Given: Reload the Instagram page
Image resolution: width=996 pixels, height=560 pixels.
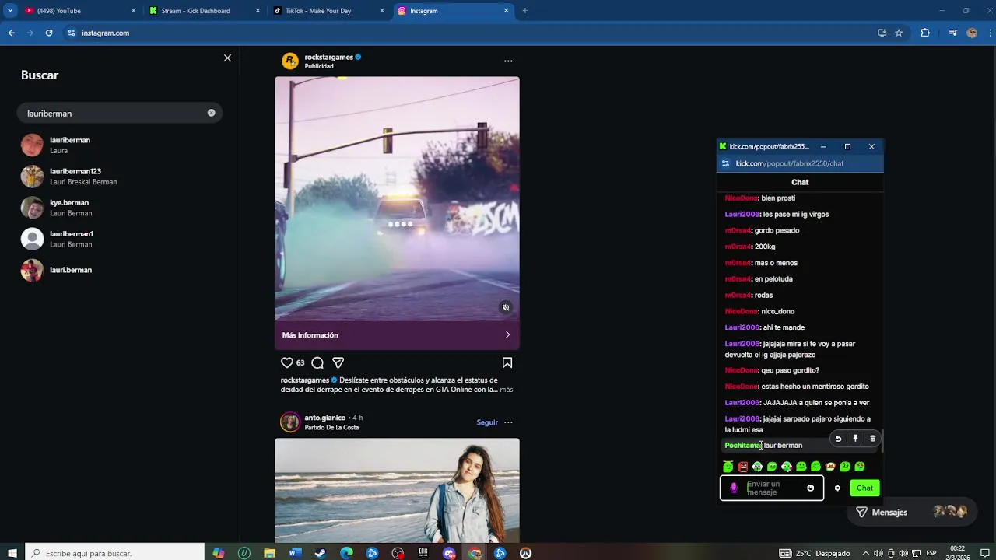Looking at the screenshot, I should click(x=49, y=33).
